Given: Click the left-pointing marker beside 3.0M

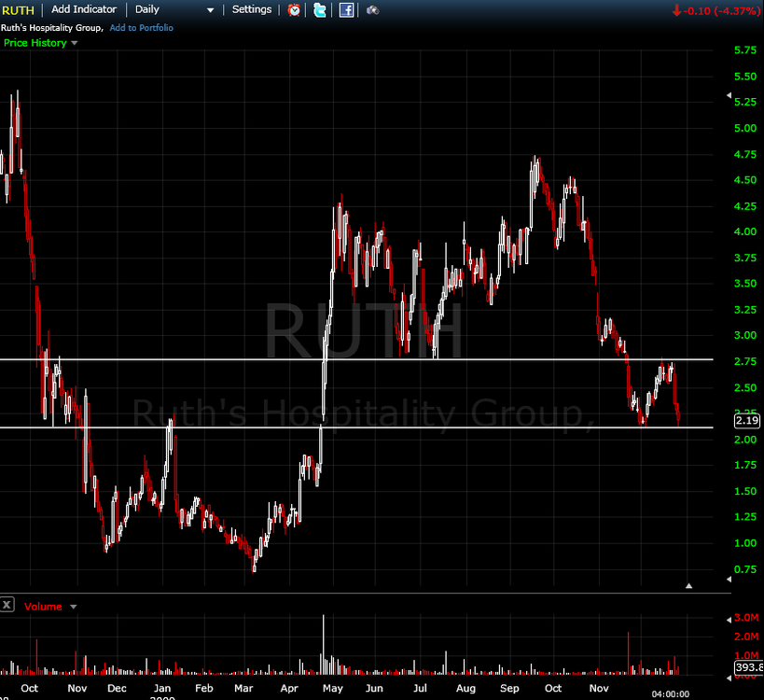Looking at the screenshot, I should [x=729, y=619].
